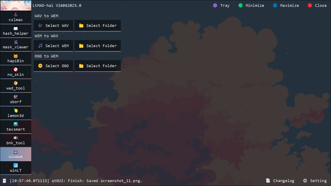
Task: Click the LtMAO-hai version title text
Action: click(x=57, y=5)
